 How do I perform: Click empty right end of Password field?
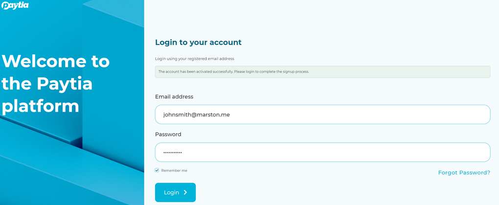pos(446,152)
